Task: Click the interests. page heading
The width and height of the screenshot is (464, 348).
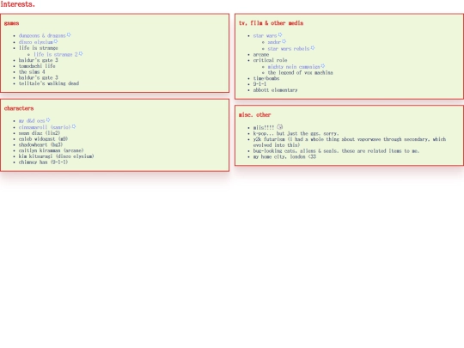Action: point(17,4)
